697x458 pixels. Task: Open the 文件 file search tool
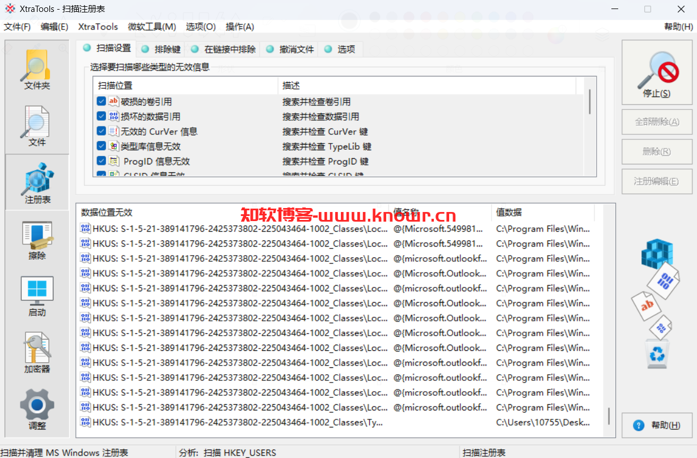(x=37, y=125)
